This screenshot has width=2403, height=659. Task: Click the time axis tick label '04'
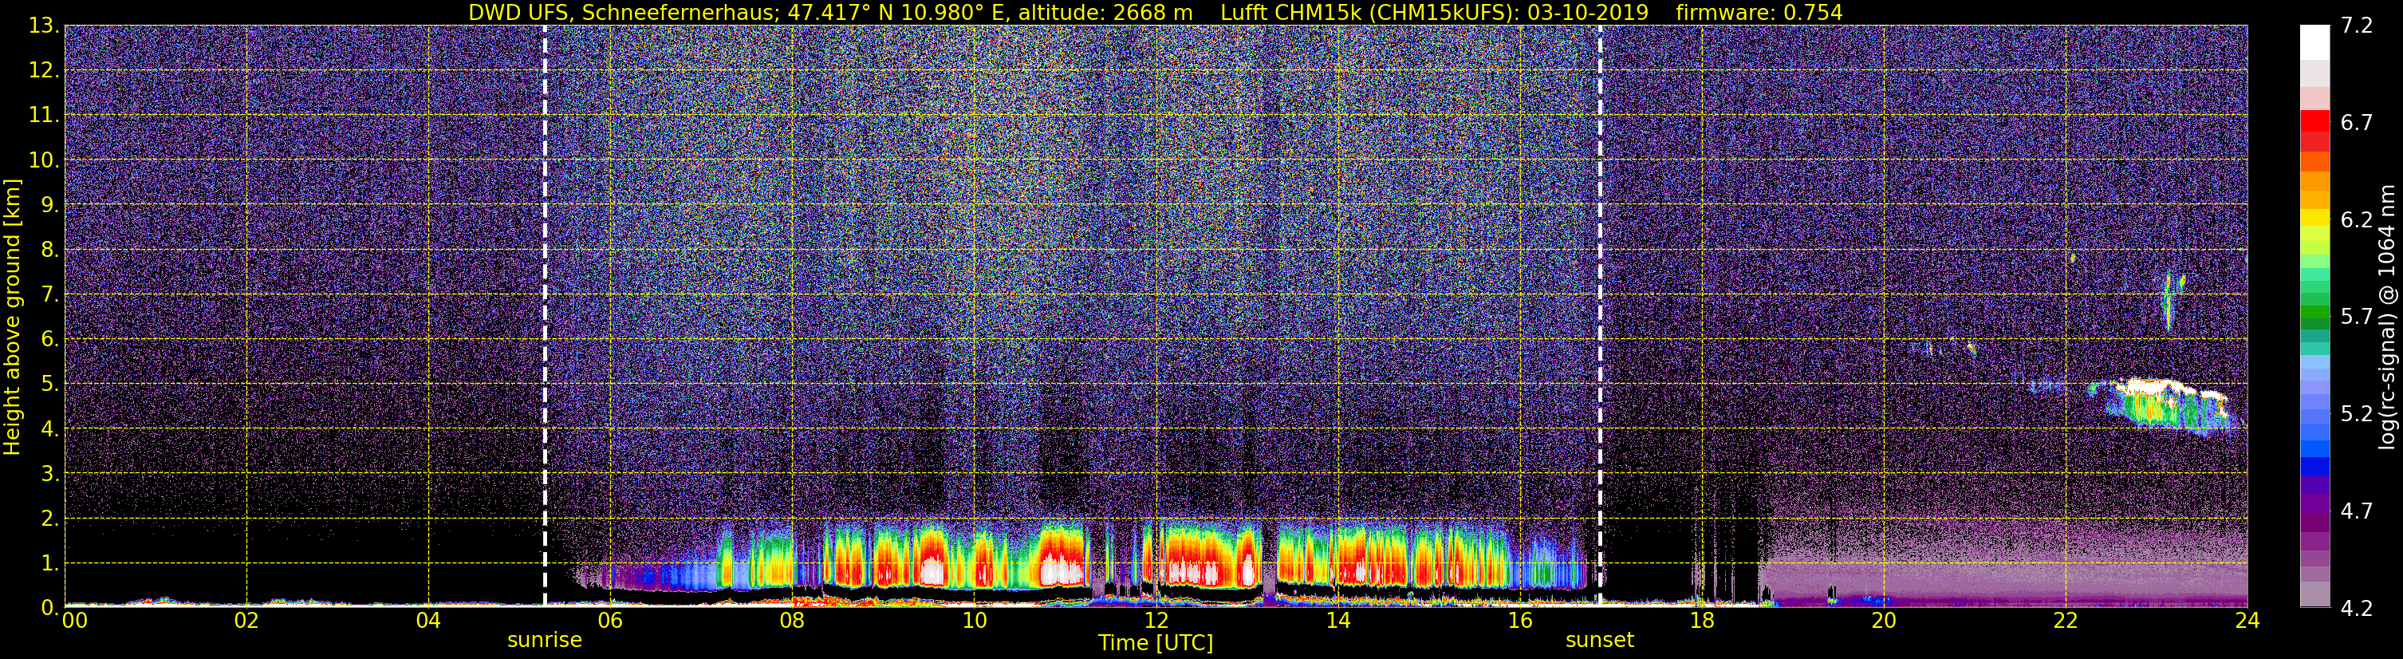(428, 621)
